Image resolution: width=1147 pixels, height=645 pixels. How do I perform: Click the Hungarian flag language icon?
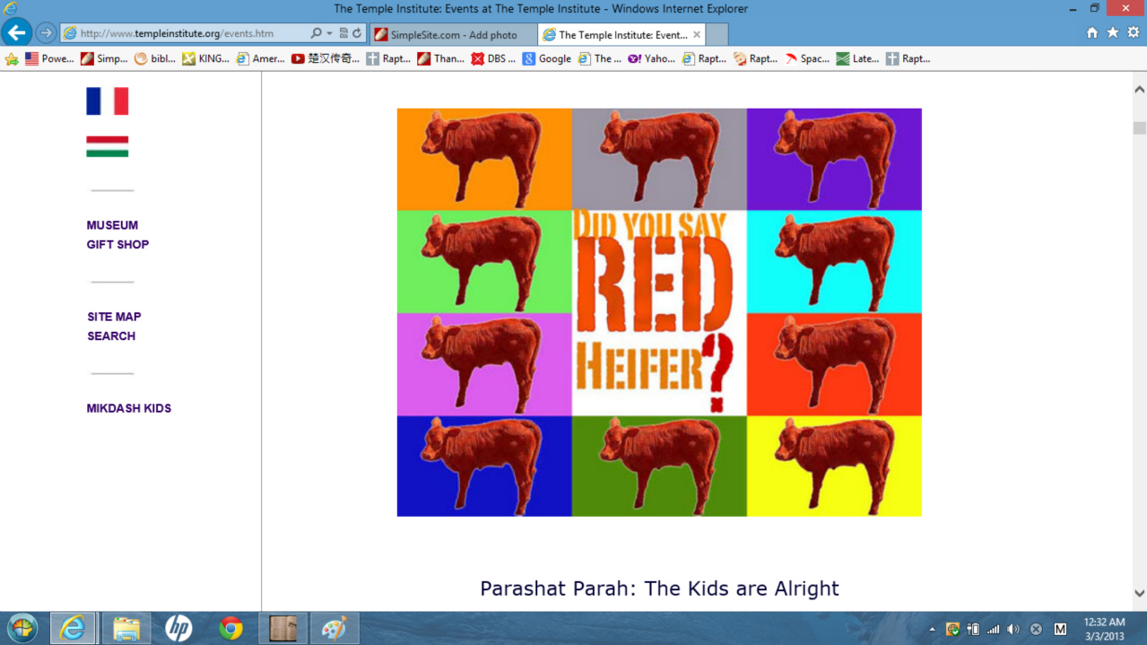pyautogui.click(x=108, y=146)
